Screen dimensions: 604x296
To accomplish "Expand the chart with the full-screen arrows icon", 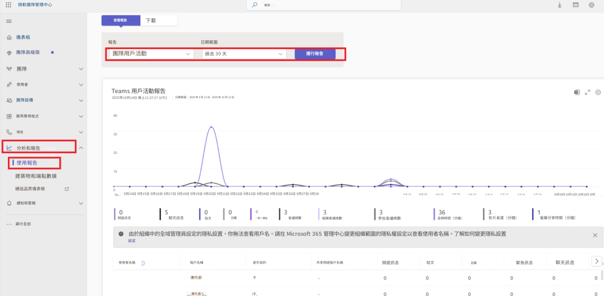I will click(587, 92).
